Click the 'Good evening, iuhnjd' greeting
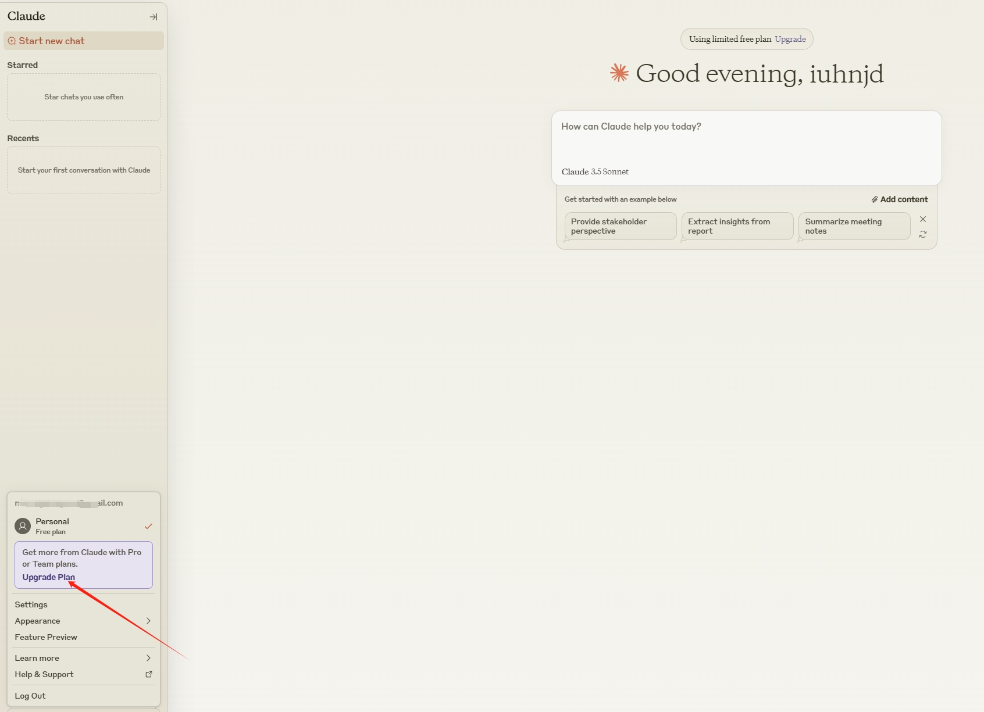The height and width of the screenshot is (712, 984). point(760,74)
